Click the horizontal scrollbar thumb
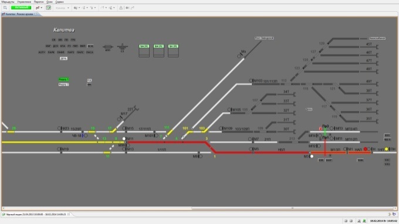The height and width of the screenshot is (224, 399). 292,208
